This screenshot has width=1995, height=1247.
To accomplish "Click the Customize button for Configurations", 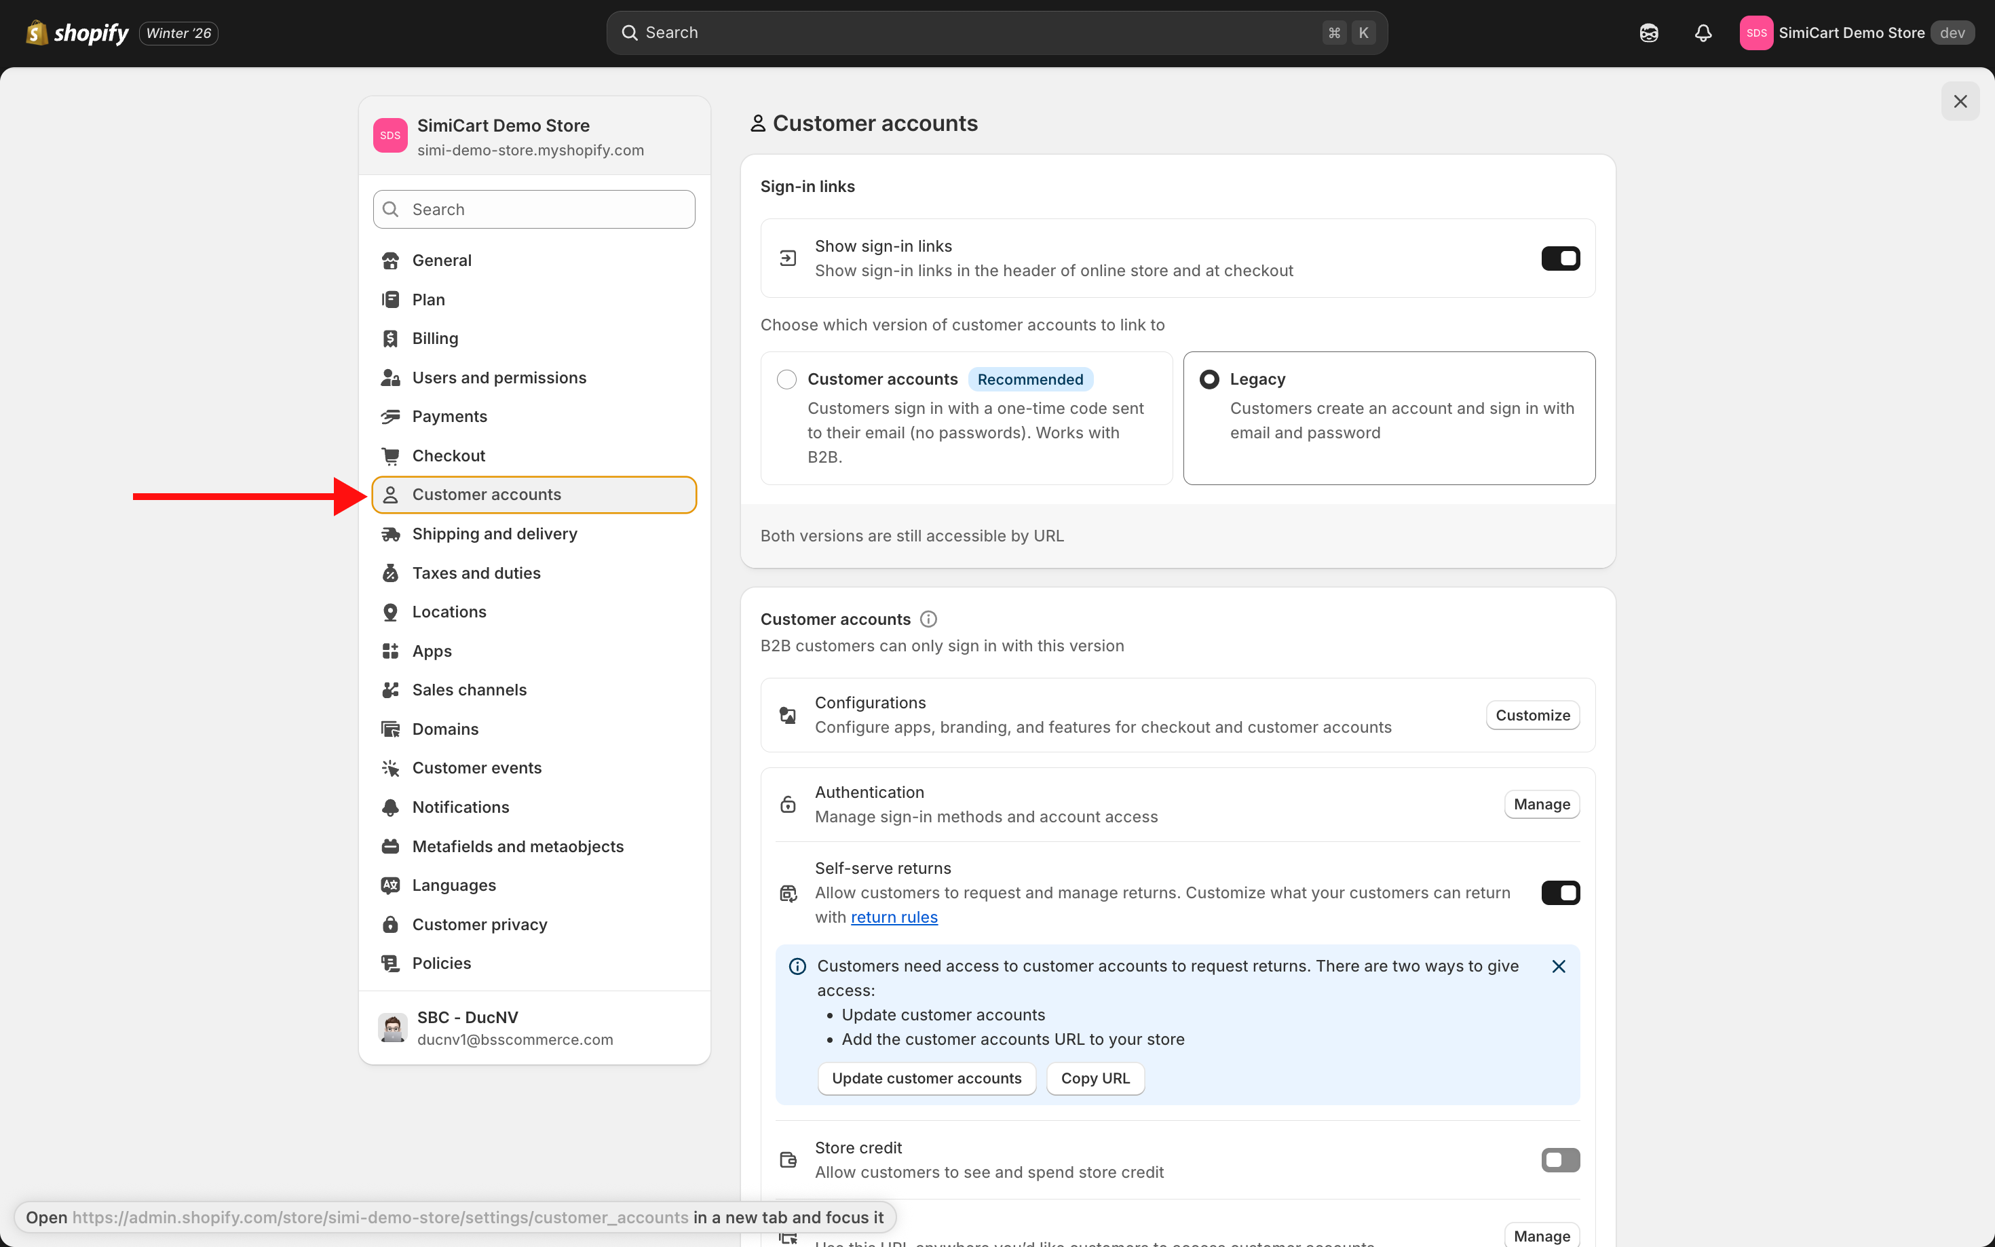I will 1532,715.
